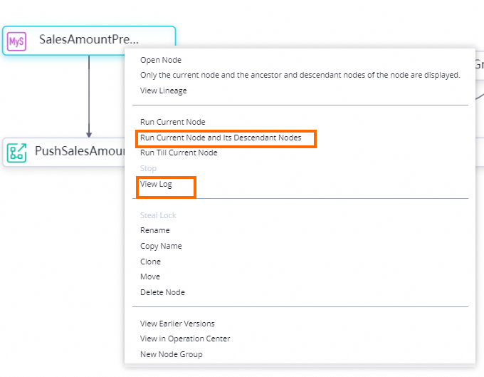Choose Copy Name option

click(x=161, y=246)
